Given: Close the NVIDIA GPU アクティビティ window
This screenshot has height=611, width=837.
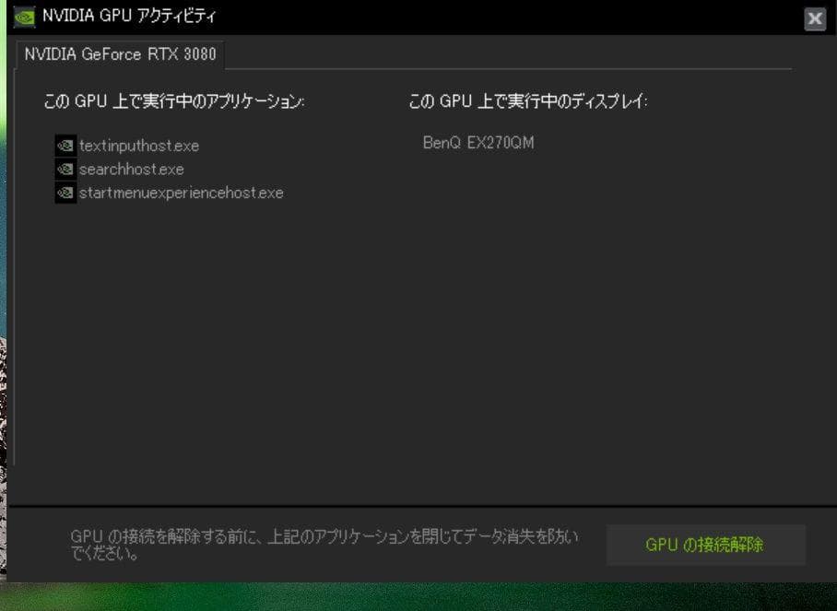Looking at the screenshot, I should pos(815,19).
